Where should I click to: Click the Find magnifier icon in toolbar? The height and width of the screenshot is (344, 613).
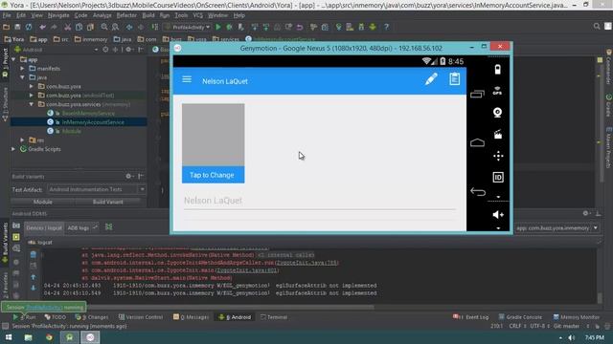(104, 27)
